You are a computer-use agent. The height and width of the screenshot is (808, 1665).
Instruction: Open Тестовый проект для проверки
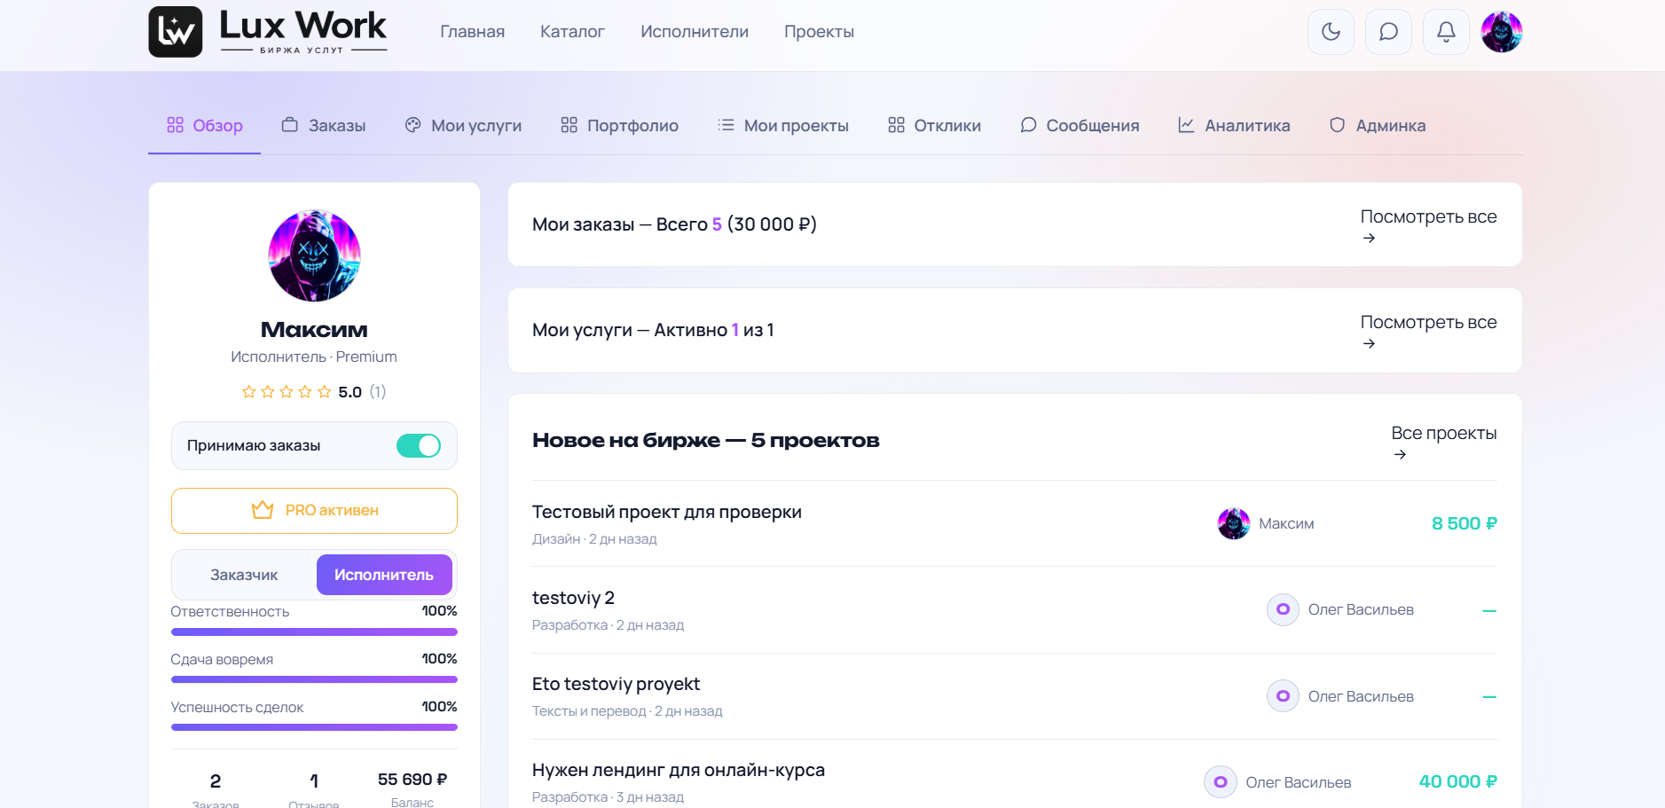[x=667, y=512]
